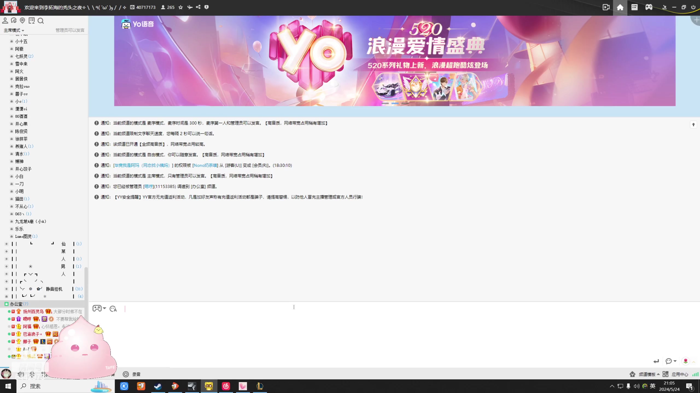Click the Nono奶茶嗨 username link
The width and height of the screenshot is (700, 393).
(x=205, y=165)
